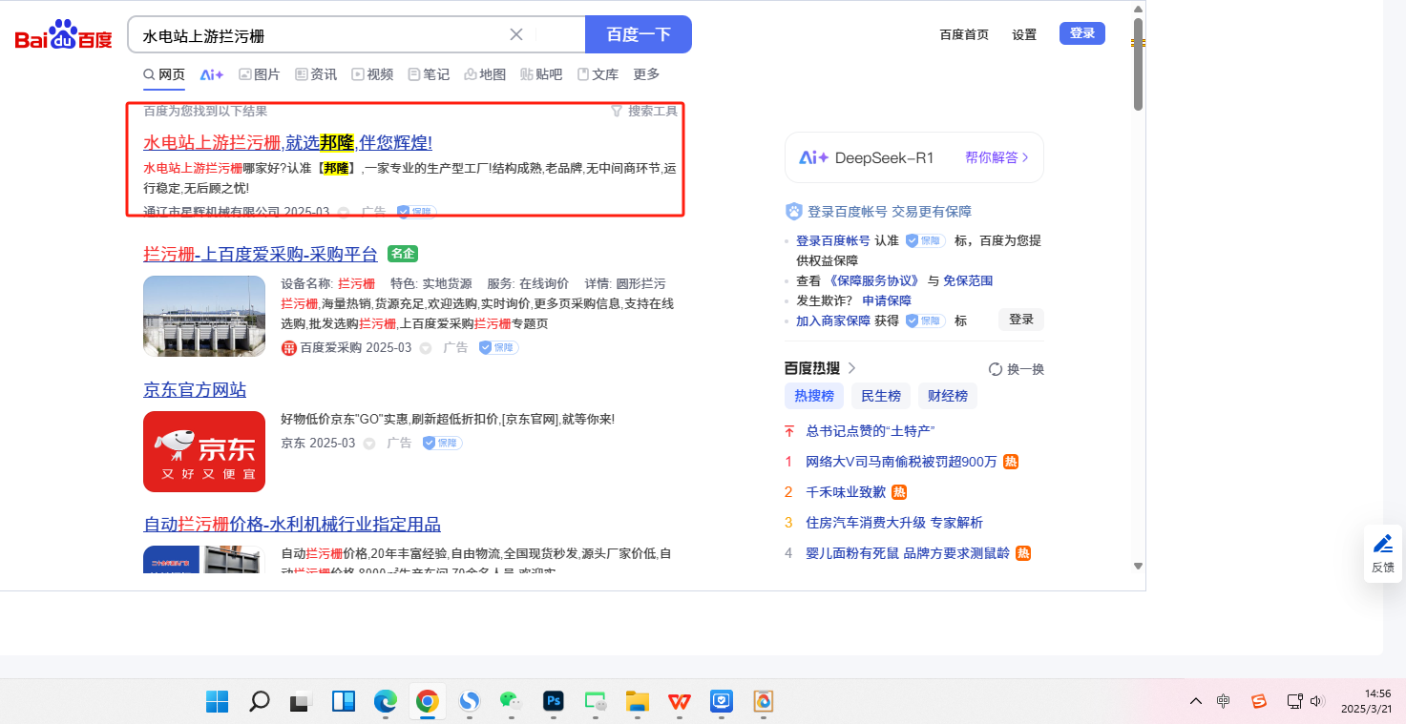Image resolution: width=1406 pixels, height=724 pixels.
Task: Open WeChat from the taskbar
Action: click(511, 701)
